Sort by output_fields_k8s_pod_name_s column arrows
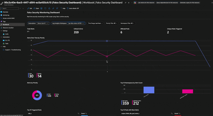The image size is (213, 116). tap(172, 114)
